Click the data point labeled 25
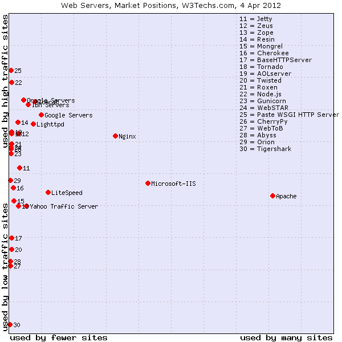 point(11,71)
